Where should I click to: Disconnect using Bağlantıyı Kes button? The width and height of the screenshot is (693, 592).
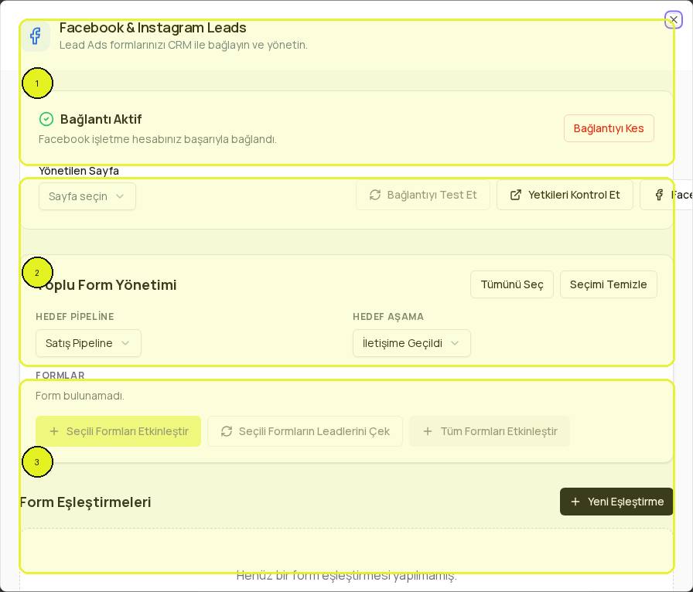tap(609, 128)
